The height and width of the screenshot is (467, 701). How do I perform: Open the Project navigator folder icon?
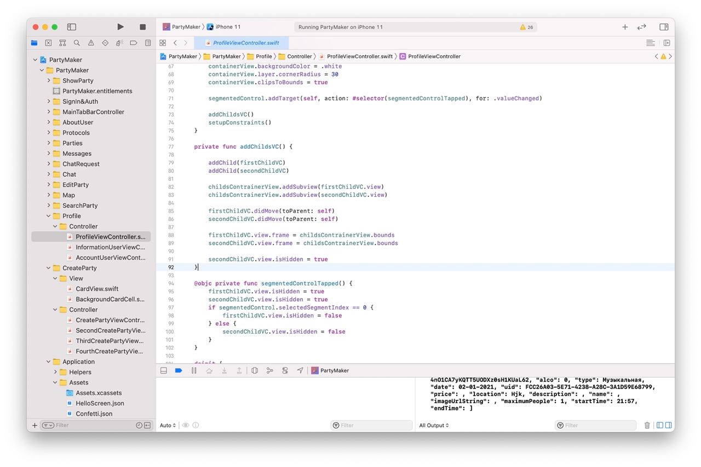coord(35,43)
